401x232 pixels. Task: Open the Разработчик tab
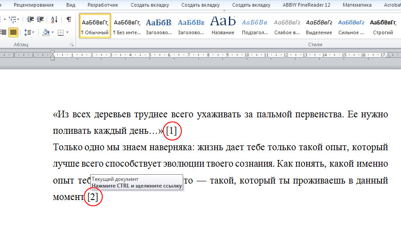pyautogui.click(x=103, y=5)
